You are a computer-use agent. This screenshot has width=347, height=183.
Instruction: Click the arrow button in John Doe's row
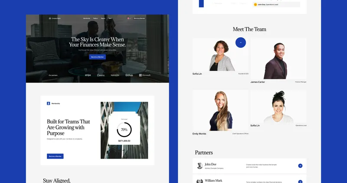[x=300, y=166]
